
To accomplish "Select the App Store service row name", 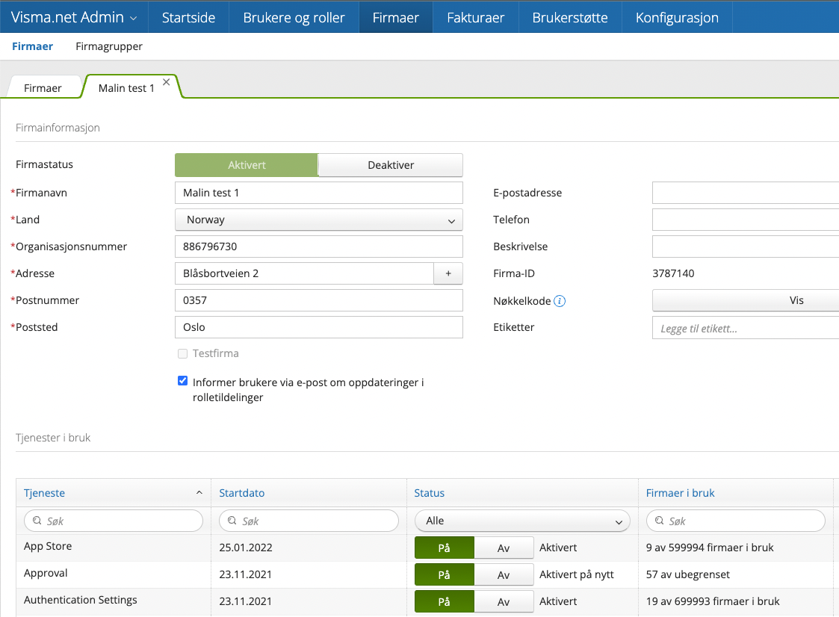I will 48,546.
